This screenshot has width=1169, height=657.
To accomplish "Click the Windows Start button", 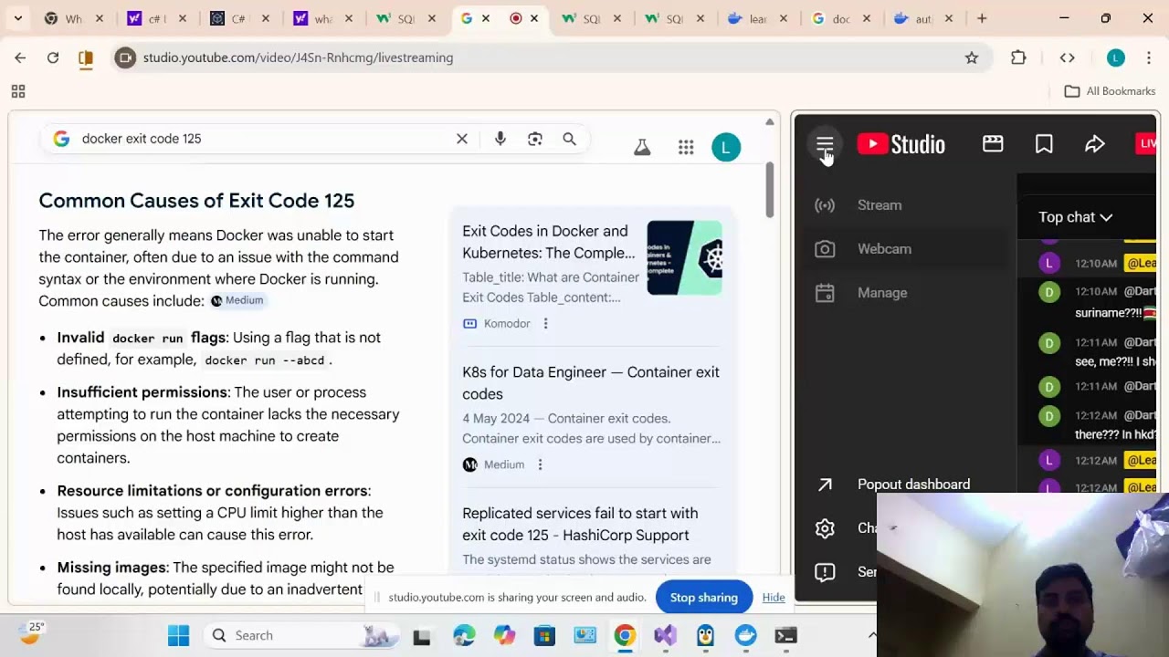I will click(x=178, y=635).
